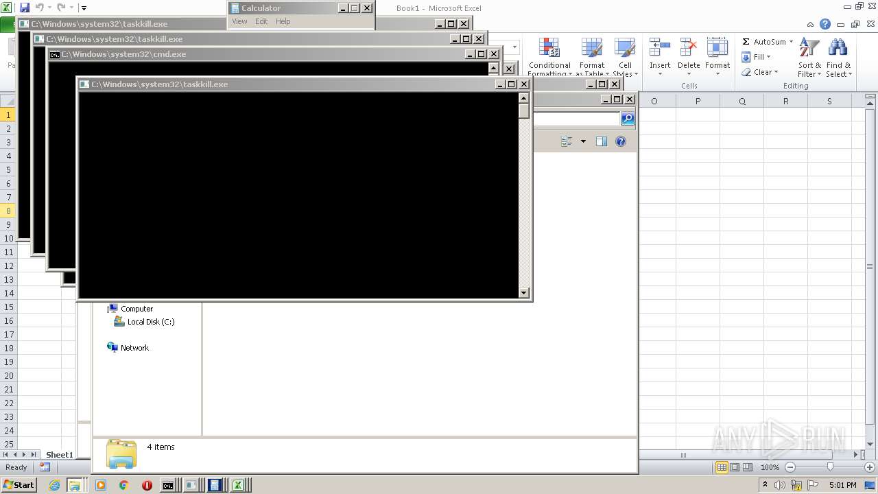
Task: Click Redo in Quick Access Toolbar
Action: (x=61, y=8)
